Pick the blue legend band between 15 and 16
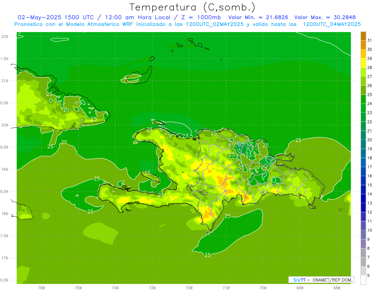This screenshot has width=378, height=292. click(x=364, y=180)
